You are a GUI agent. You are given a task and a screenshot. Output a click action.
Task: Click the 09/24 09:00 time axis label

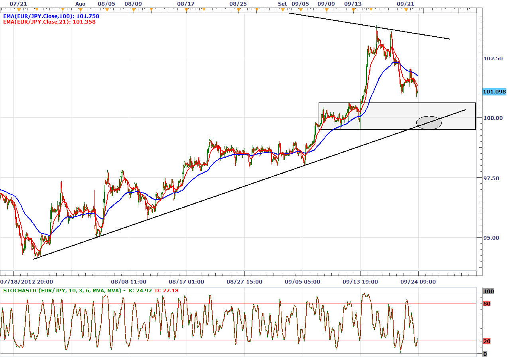418,282
